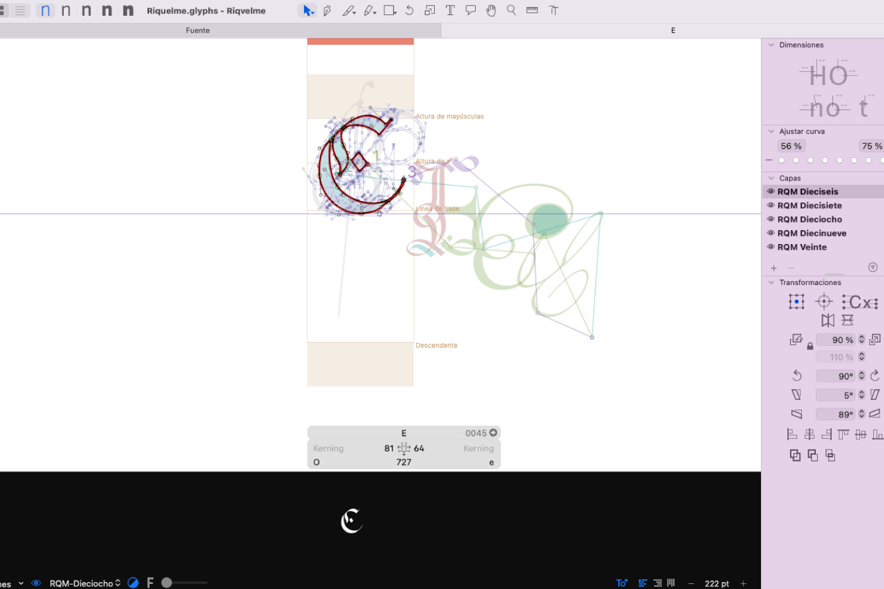Open the RQM-Dieciocho master dropdown
Viewport: 884px width, 589px height.
85,583
